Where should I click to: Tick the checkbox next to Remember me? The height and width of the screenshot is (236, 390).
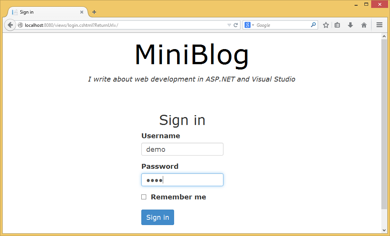[144, 197]
